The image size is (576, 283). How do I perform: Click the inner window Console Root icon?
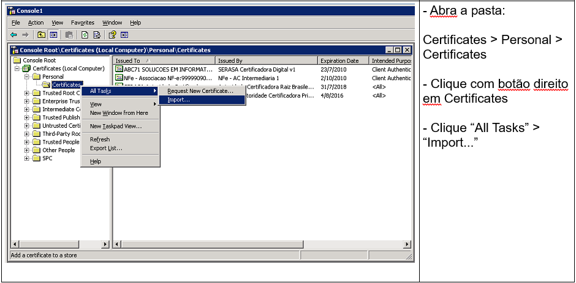(15, 50)
